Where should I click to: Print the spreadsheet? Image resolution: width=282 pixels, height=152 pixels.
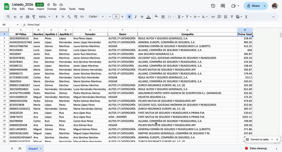coord(27,17)
